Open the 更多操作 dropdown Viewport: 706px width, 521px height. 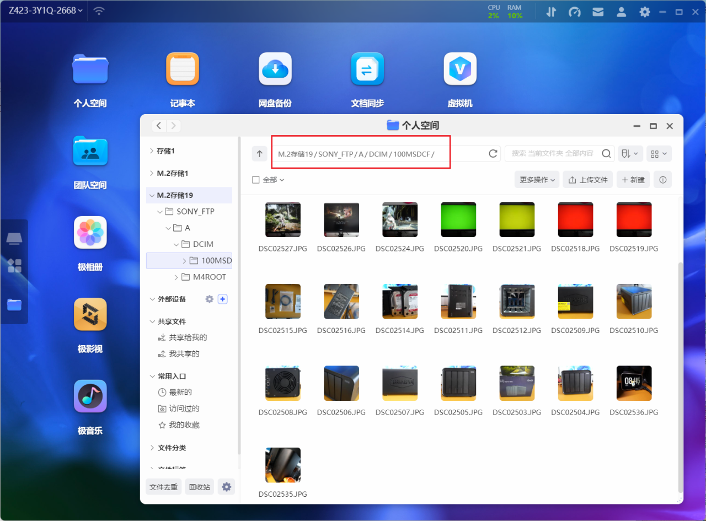537,180
